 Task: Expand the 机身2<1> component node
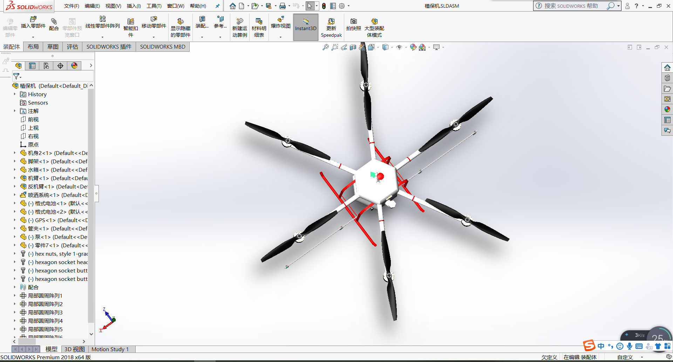[x=14, y=153]
